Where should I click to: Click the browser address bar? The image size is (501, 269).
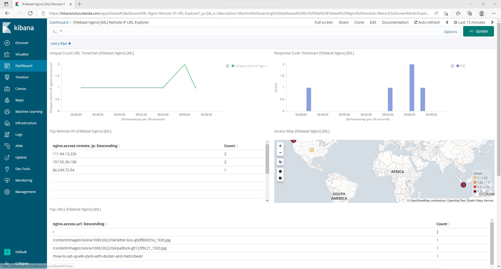239,13
